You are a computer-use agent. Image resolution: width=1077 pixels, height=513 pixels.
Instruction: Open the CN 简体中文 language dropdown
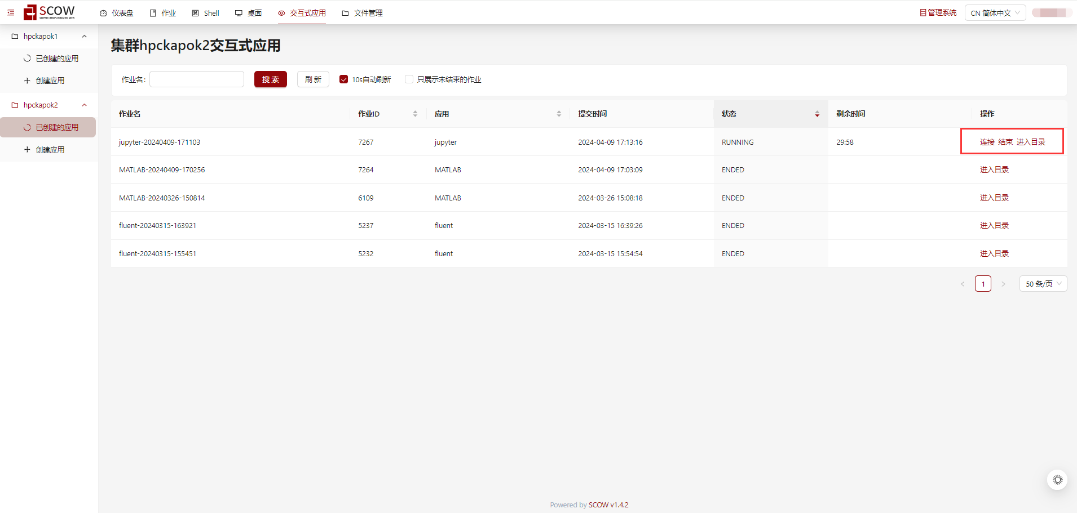(x=995, y=13)
